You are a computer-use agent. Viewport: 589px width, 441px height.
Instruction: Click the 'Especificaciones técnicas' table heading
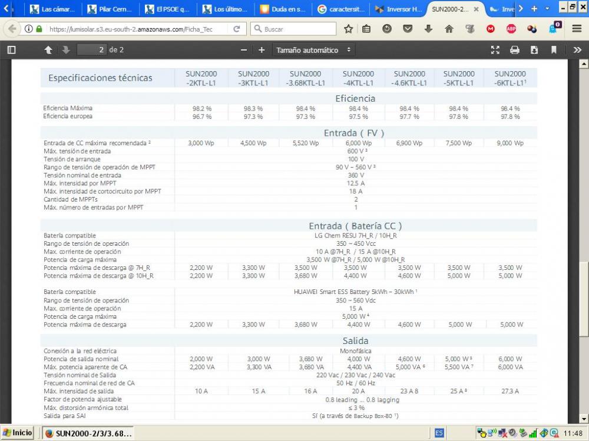(x=100, y=78)
